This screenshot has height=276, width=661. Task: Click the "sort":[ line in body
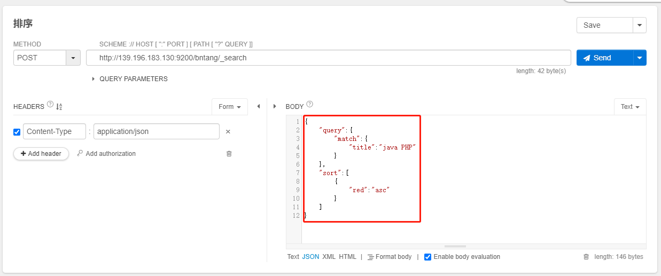334,172
